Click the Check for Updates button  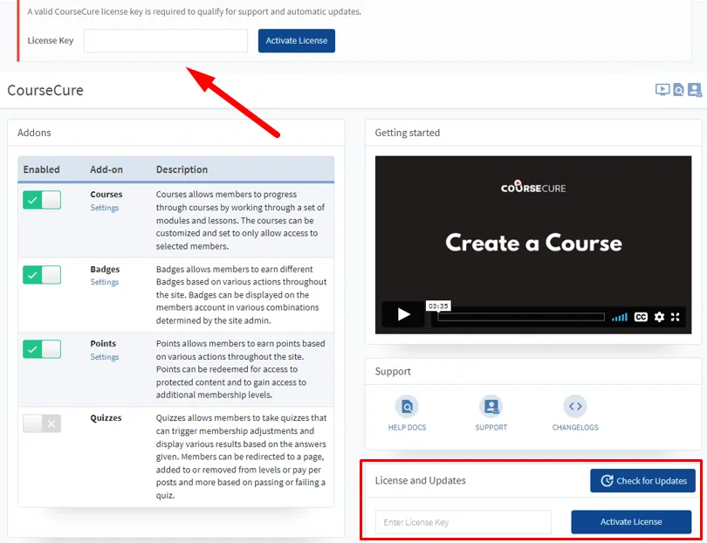(642, 480)
